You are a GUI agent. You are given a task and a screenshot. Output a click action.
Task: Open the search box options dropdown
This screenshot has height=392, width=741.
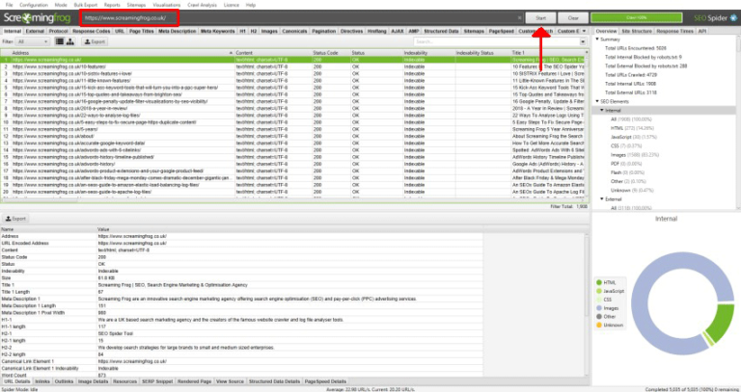pyautogui.click(x=583, y=42)
